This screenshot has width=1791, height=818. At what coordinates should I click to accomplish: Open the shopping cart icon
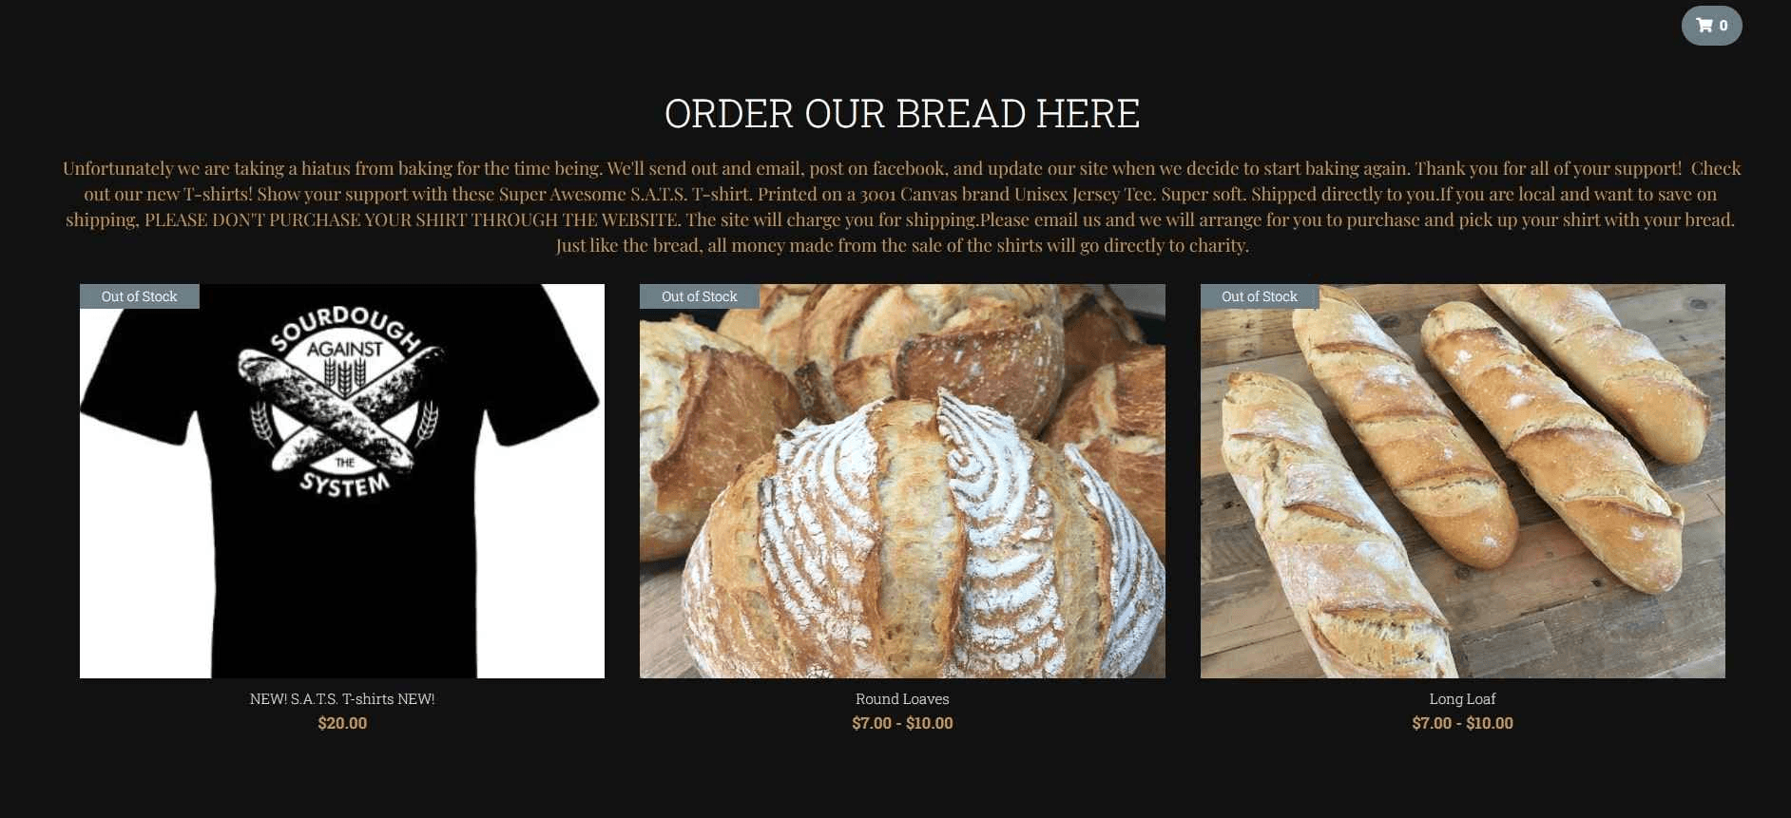click(1704, 26)
